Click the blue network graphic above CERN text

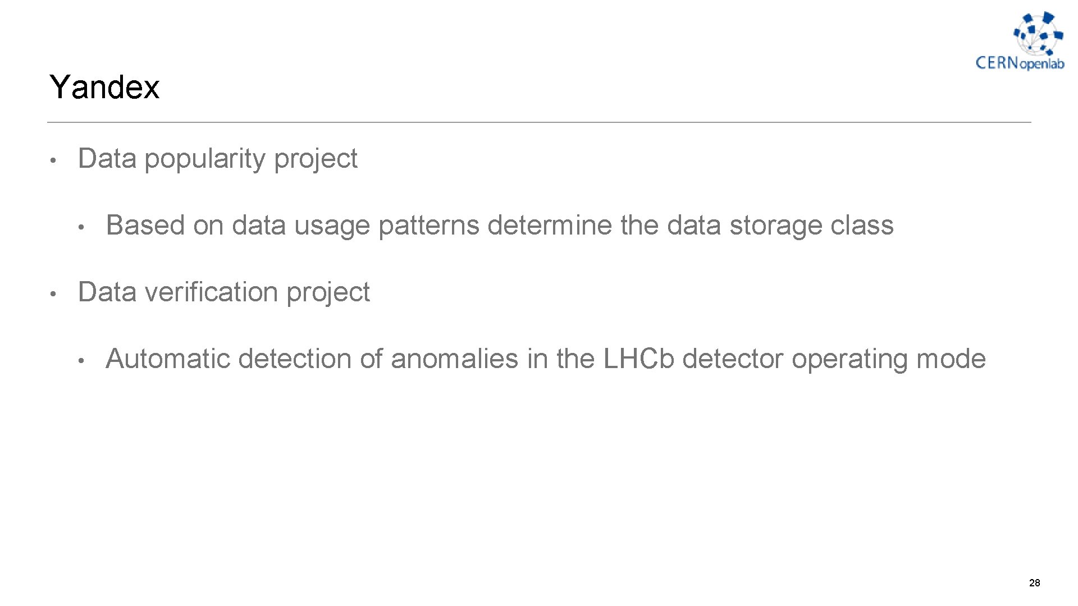(1038, 32)
